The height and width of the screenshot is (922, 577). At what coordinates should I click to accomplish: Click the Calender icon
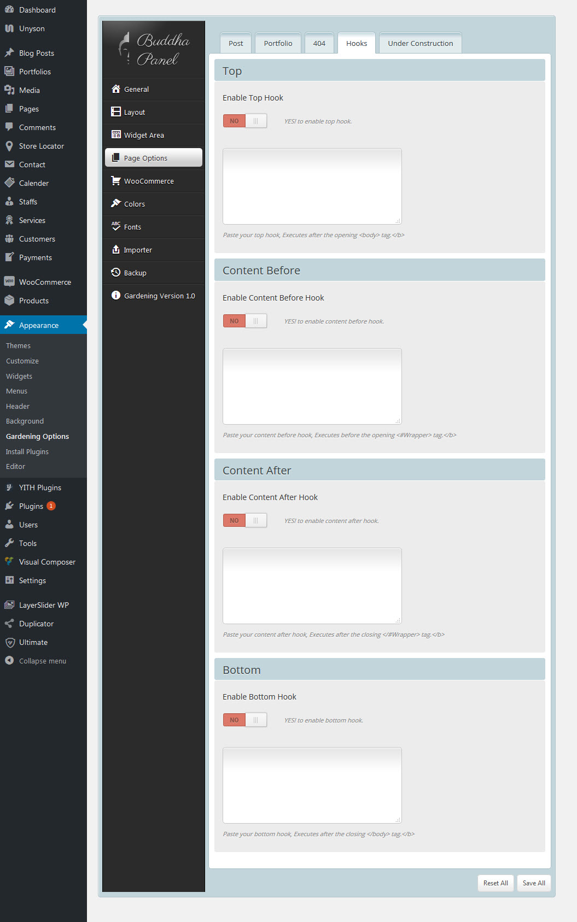click(9, 183)
